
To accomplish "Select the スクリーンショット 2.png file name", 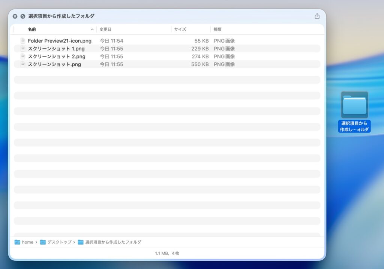I will tap(57, 56).
